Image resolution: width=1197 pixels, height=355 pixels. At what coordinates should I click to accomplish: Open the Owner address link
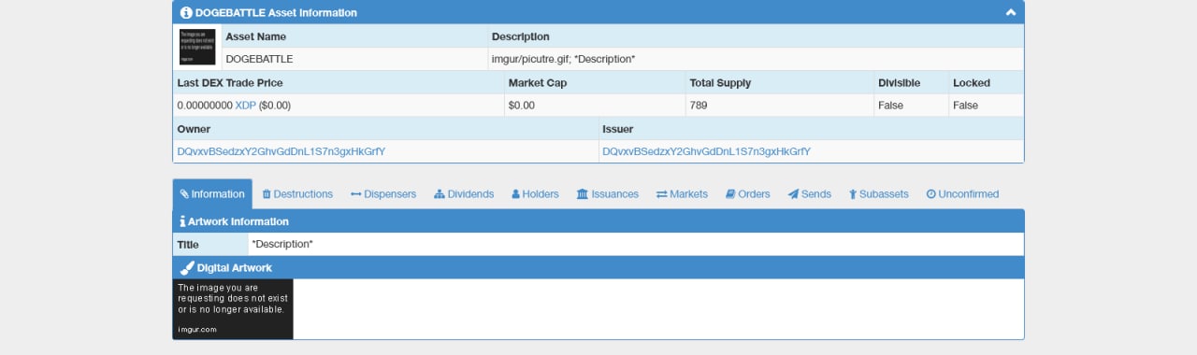click(x=281, y=151)
